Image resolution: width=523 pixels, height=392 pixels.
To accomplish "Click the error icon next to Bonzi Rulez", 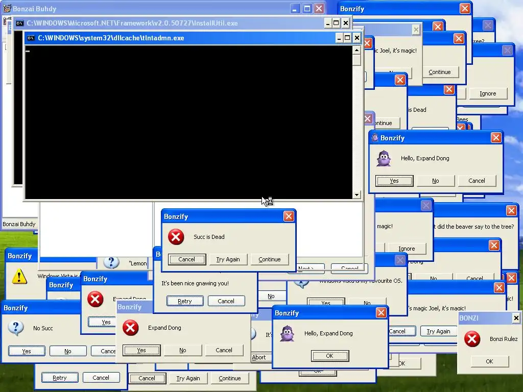I will (x=472, y=339).
